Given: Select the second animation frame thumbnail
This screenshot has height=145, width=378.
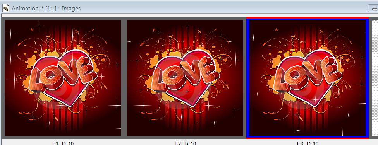Looking at the screenshot, I should [x=185, y=78].
